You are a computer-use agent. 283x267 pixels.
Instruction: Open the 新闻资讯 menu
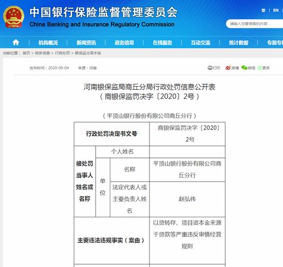coord(86,42)
